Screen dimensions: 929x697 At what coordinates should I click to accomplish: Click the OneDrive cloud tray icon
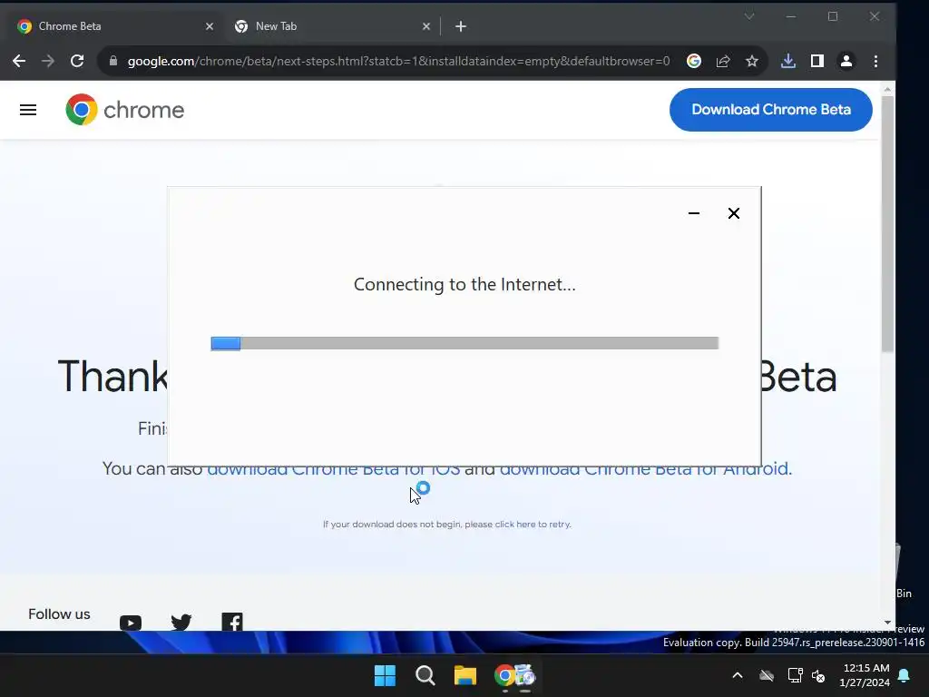click(767, 675)
